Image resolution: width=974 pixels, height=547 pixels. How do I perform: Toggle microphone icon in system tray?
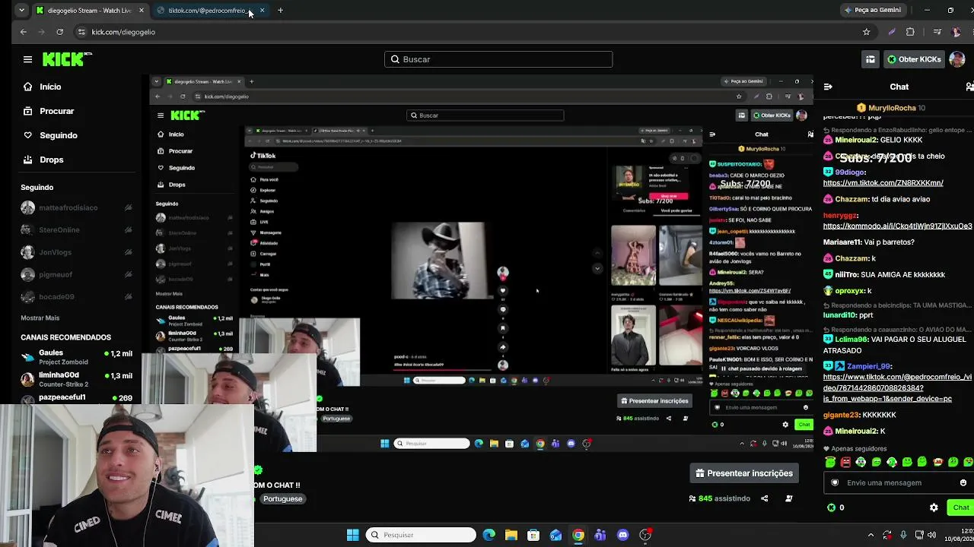click(903, 535)
